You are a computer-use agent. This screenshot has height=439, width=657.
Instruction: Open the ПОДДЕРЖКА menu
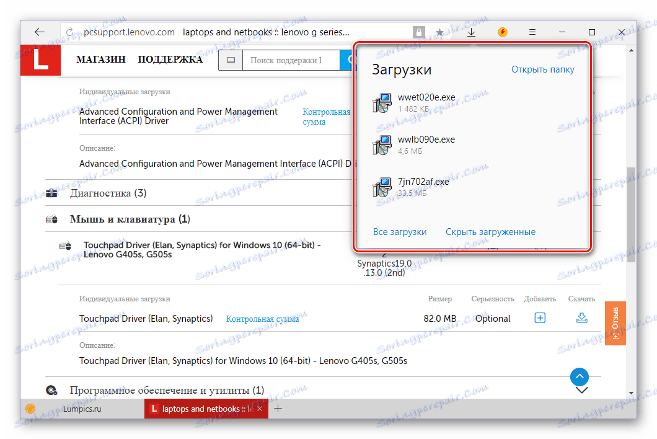click(x=170, y=60)
